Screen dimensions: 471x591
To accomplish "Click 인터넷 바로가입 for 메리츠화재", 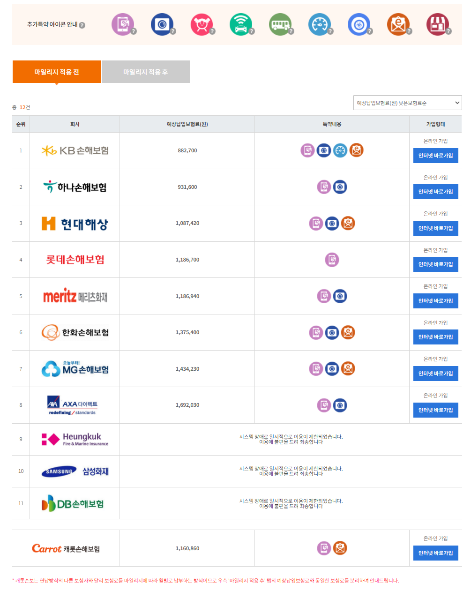I will 436,301.
